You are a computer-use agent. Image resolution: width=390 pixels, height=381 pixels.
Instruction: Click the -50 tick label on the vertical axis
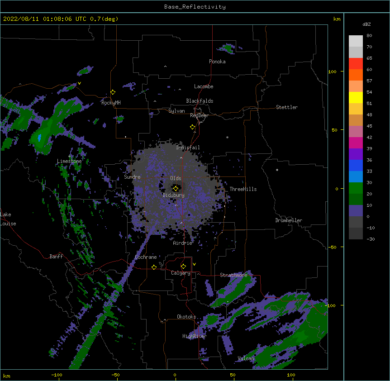(332, 247)
